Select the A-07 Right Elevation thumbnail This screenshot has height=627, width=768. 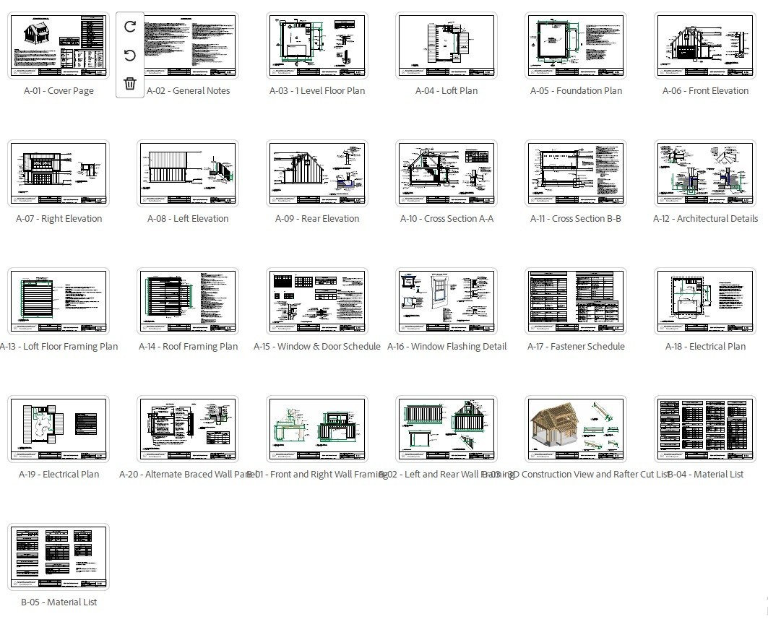(59, 173)
